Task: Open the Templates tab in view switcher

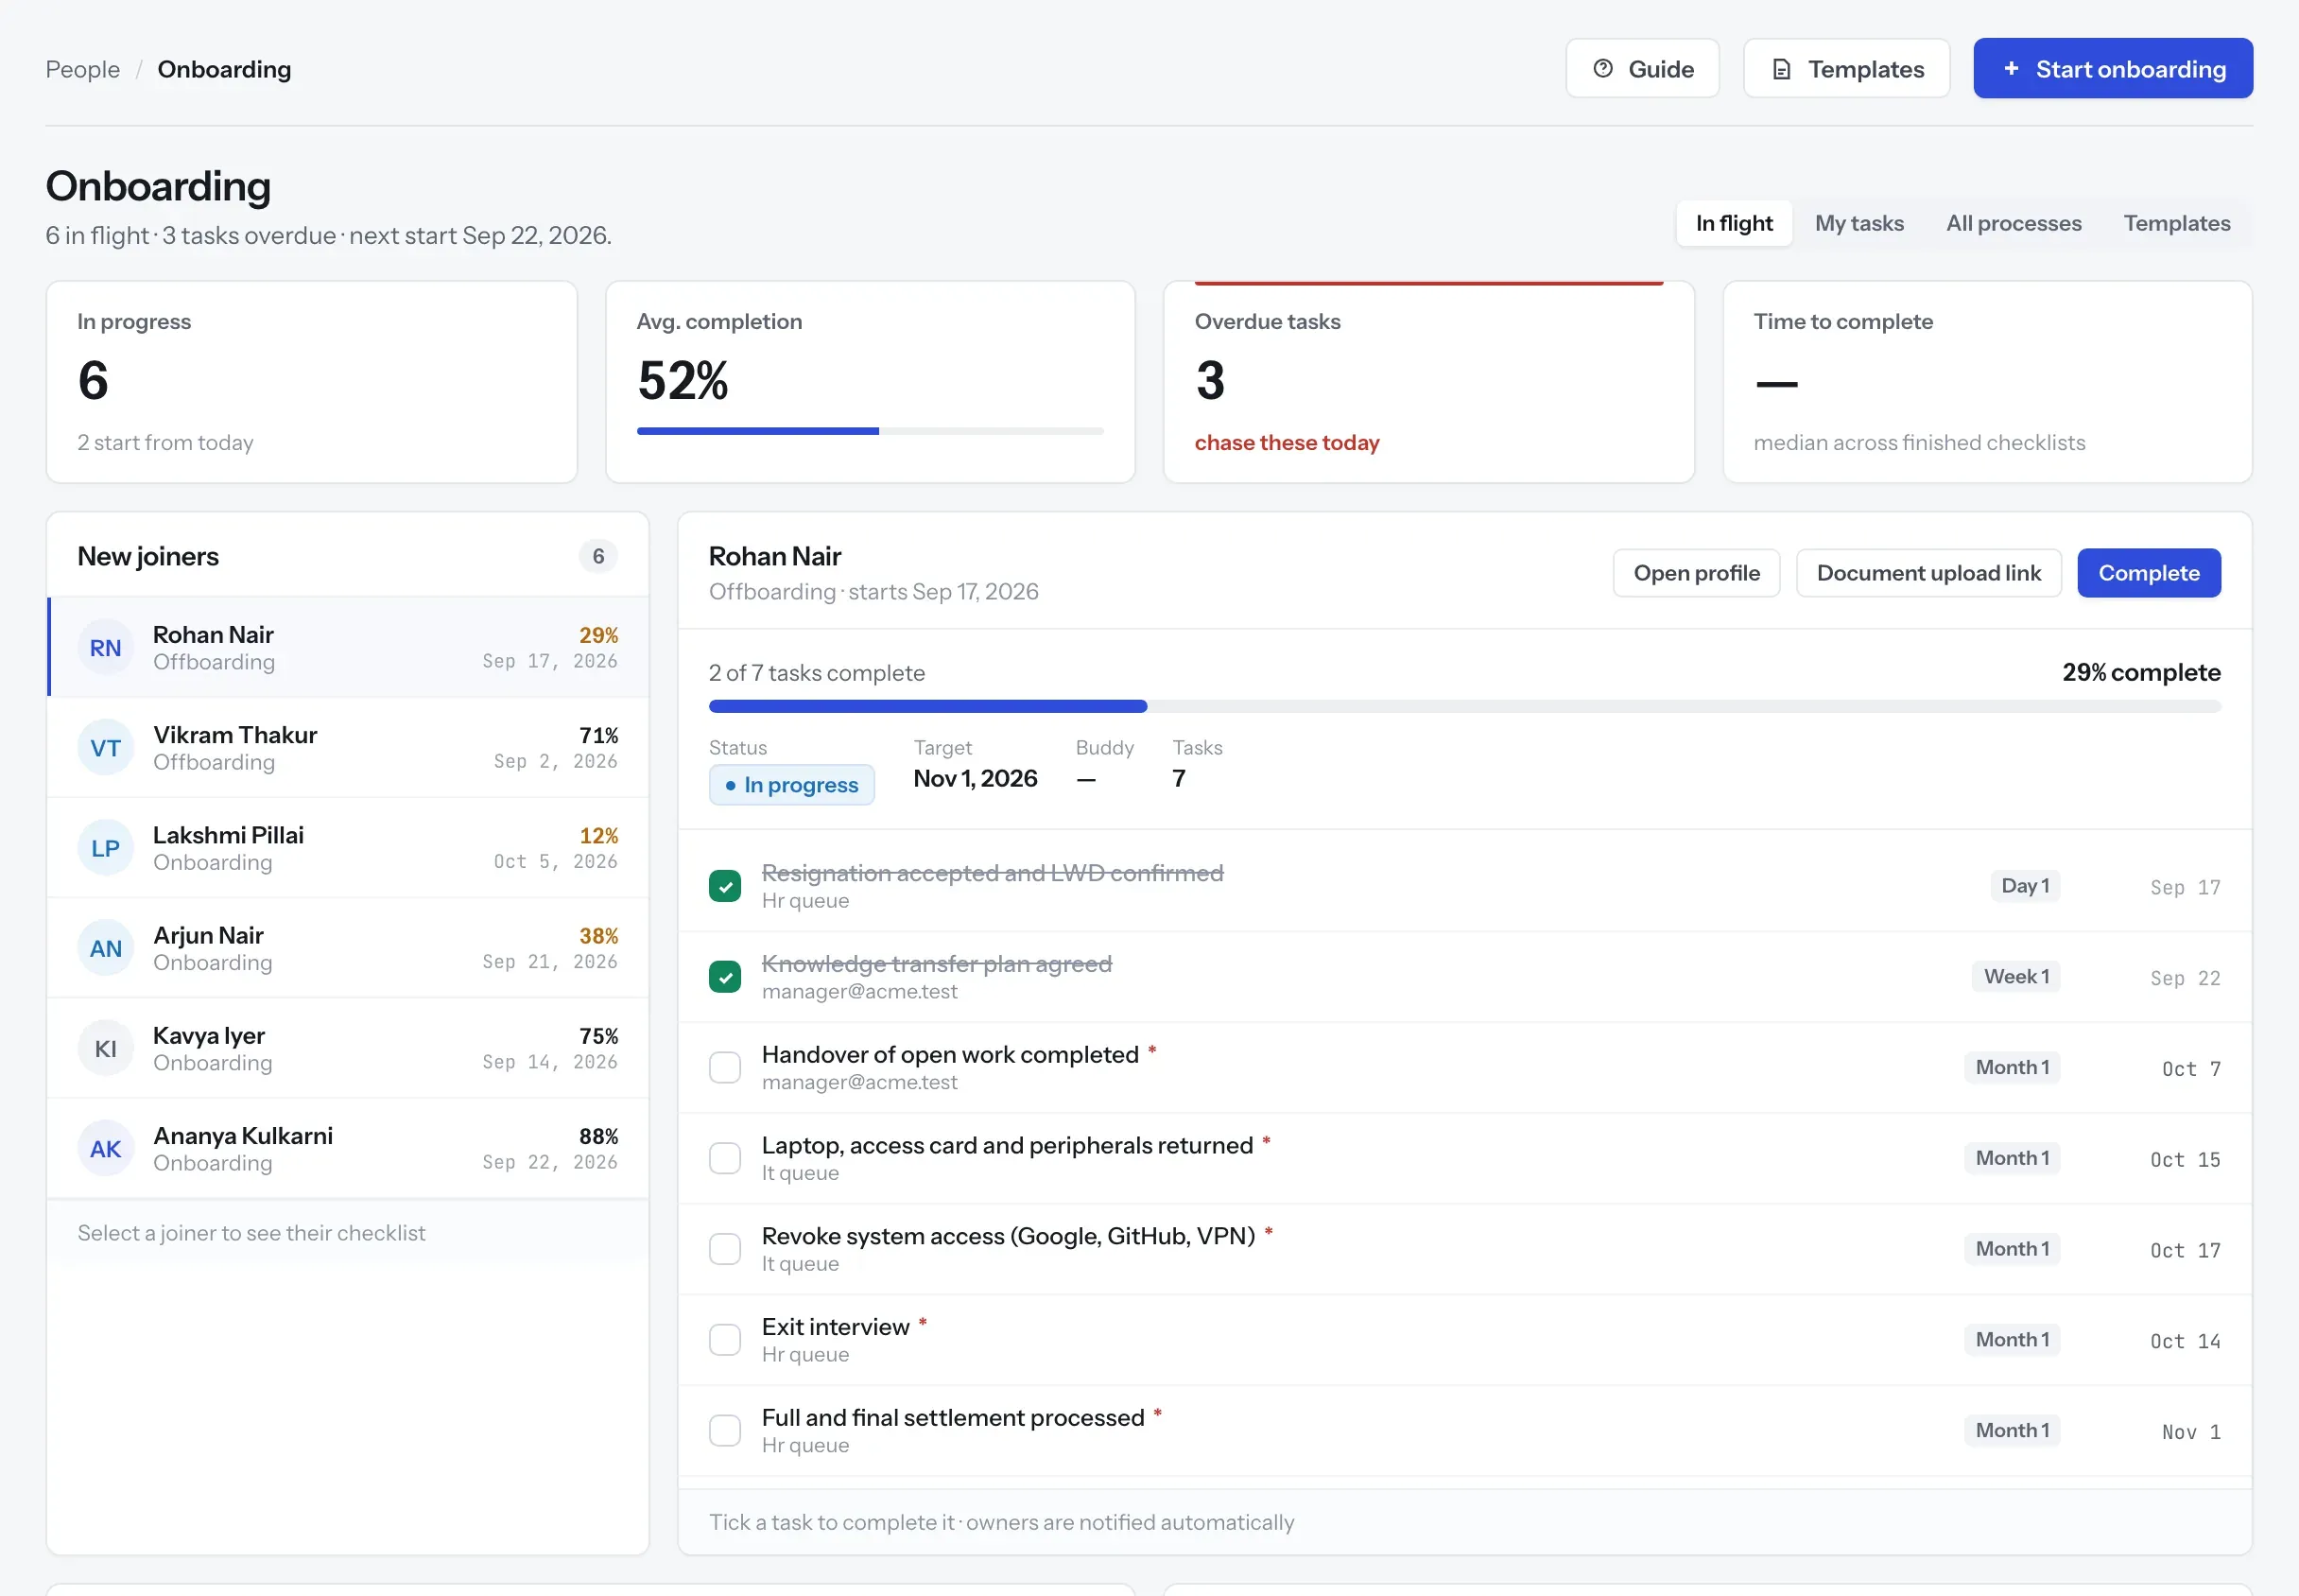Action: (x=2176, y=223)
